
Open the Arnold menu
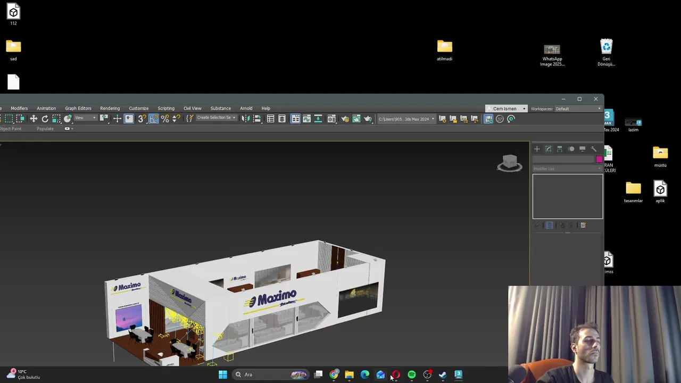pyautogui.click(x=246, y=108)
